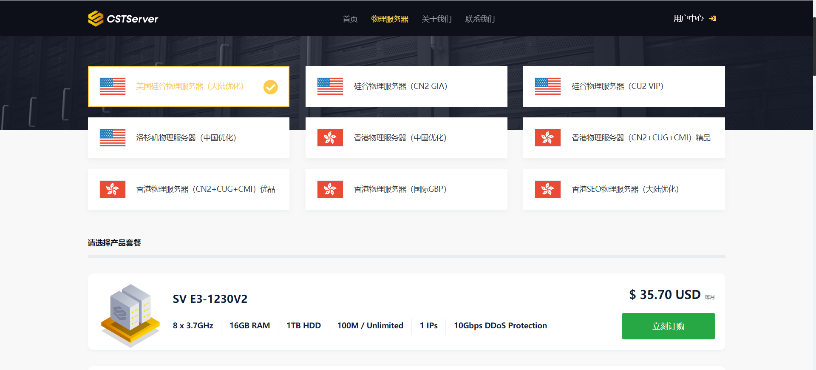
Task: Select 香港SEO物理服务器 (大陆优化) card
Action: tap(624, 189)
